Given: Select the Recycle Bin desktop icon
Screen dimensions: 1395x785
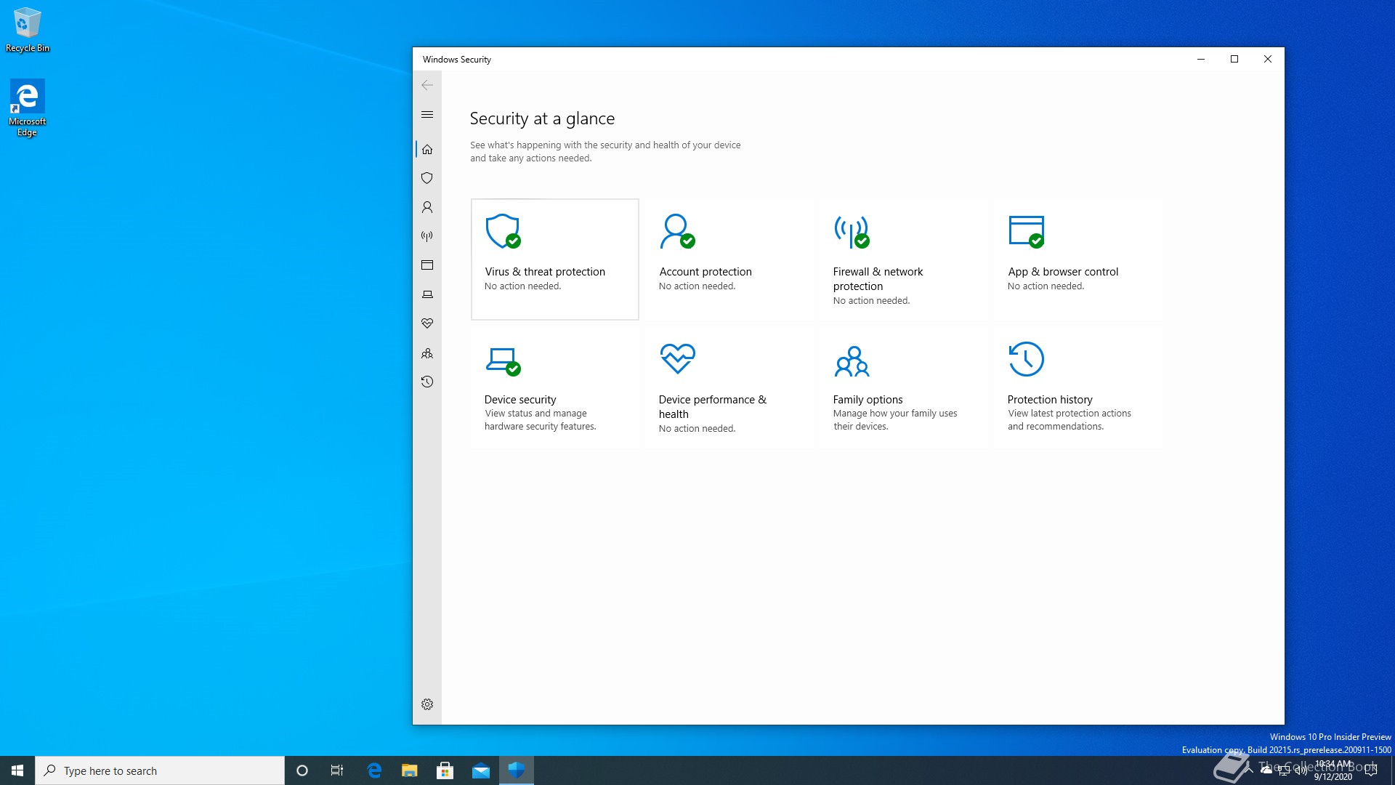Looking at the screenshot, I should (28, 30).
